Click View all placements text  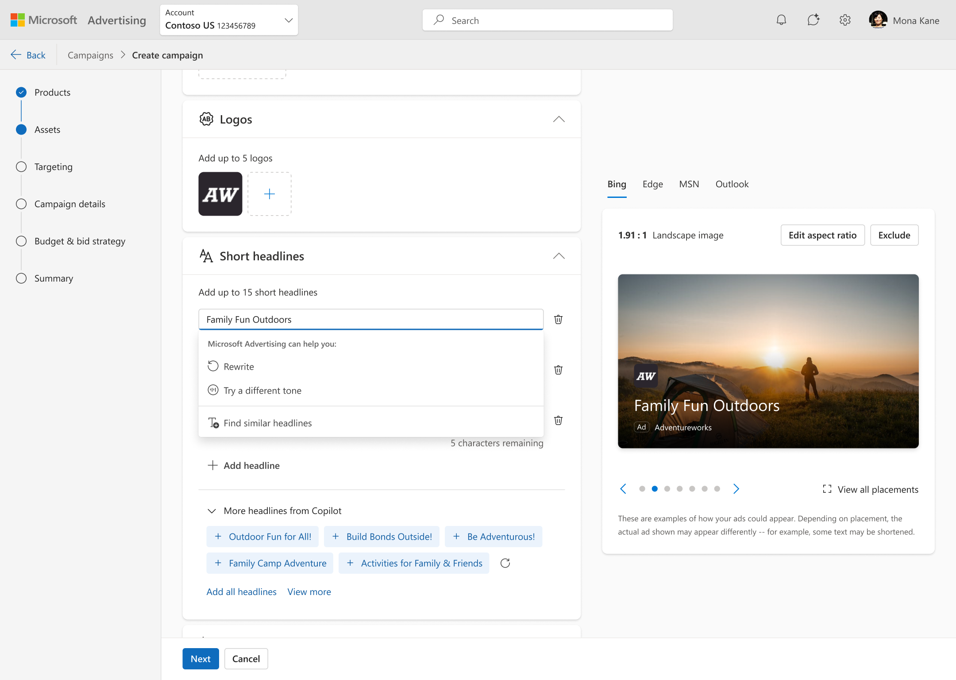[x=878, y=489]
